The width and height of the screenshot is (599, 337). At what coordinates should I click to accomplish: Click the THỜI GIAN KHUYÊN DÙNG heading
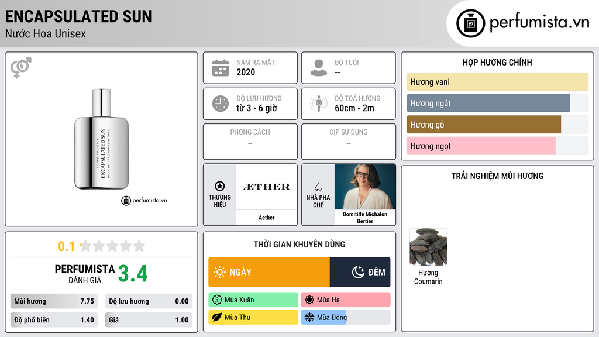pos(299,245)
